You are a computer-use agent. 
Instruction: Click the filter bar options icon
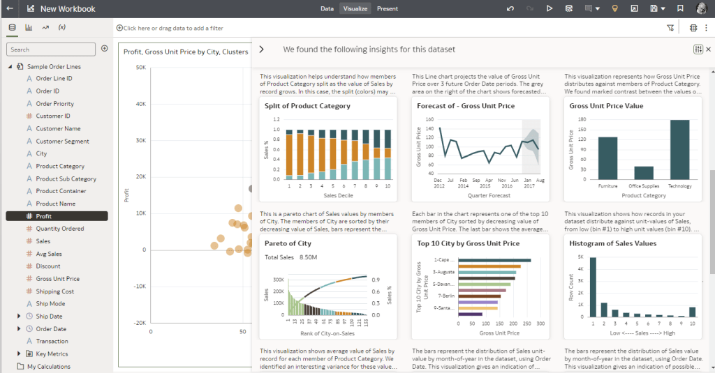(x=670, y=28)
